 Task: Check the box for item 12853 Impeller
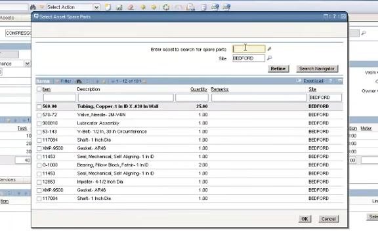tap(39, 182)
